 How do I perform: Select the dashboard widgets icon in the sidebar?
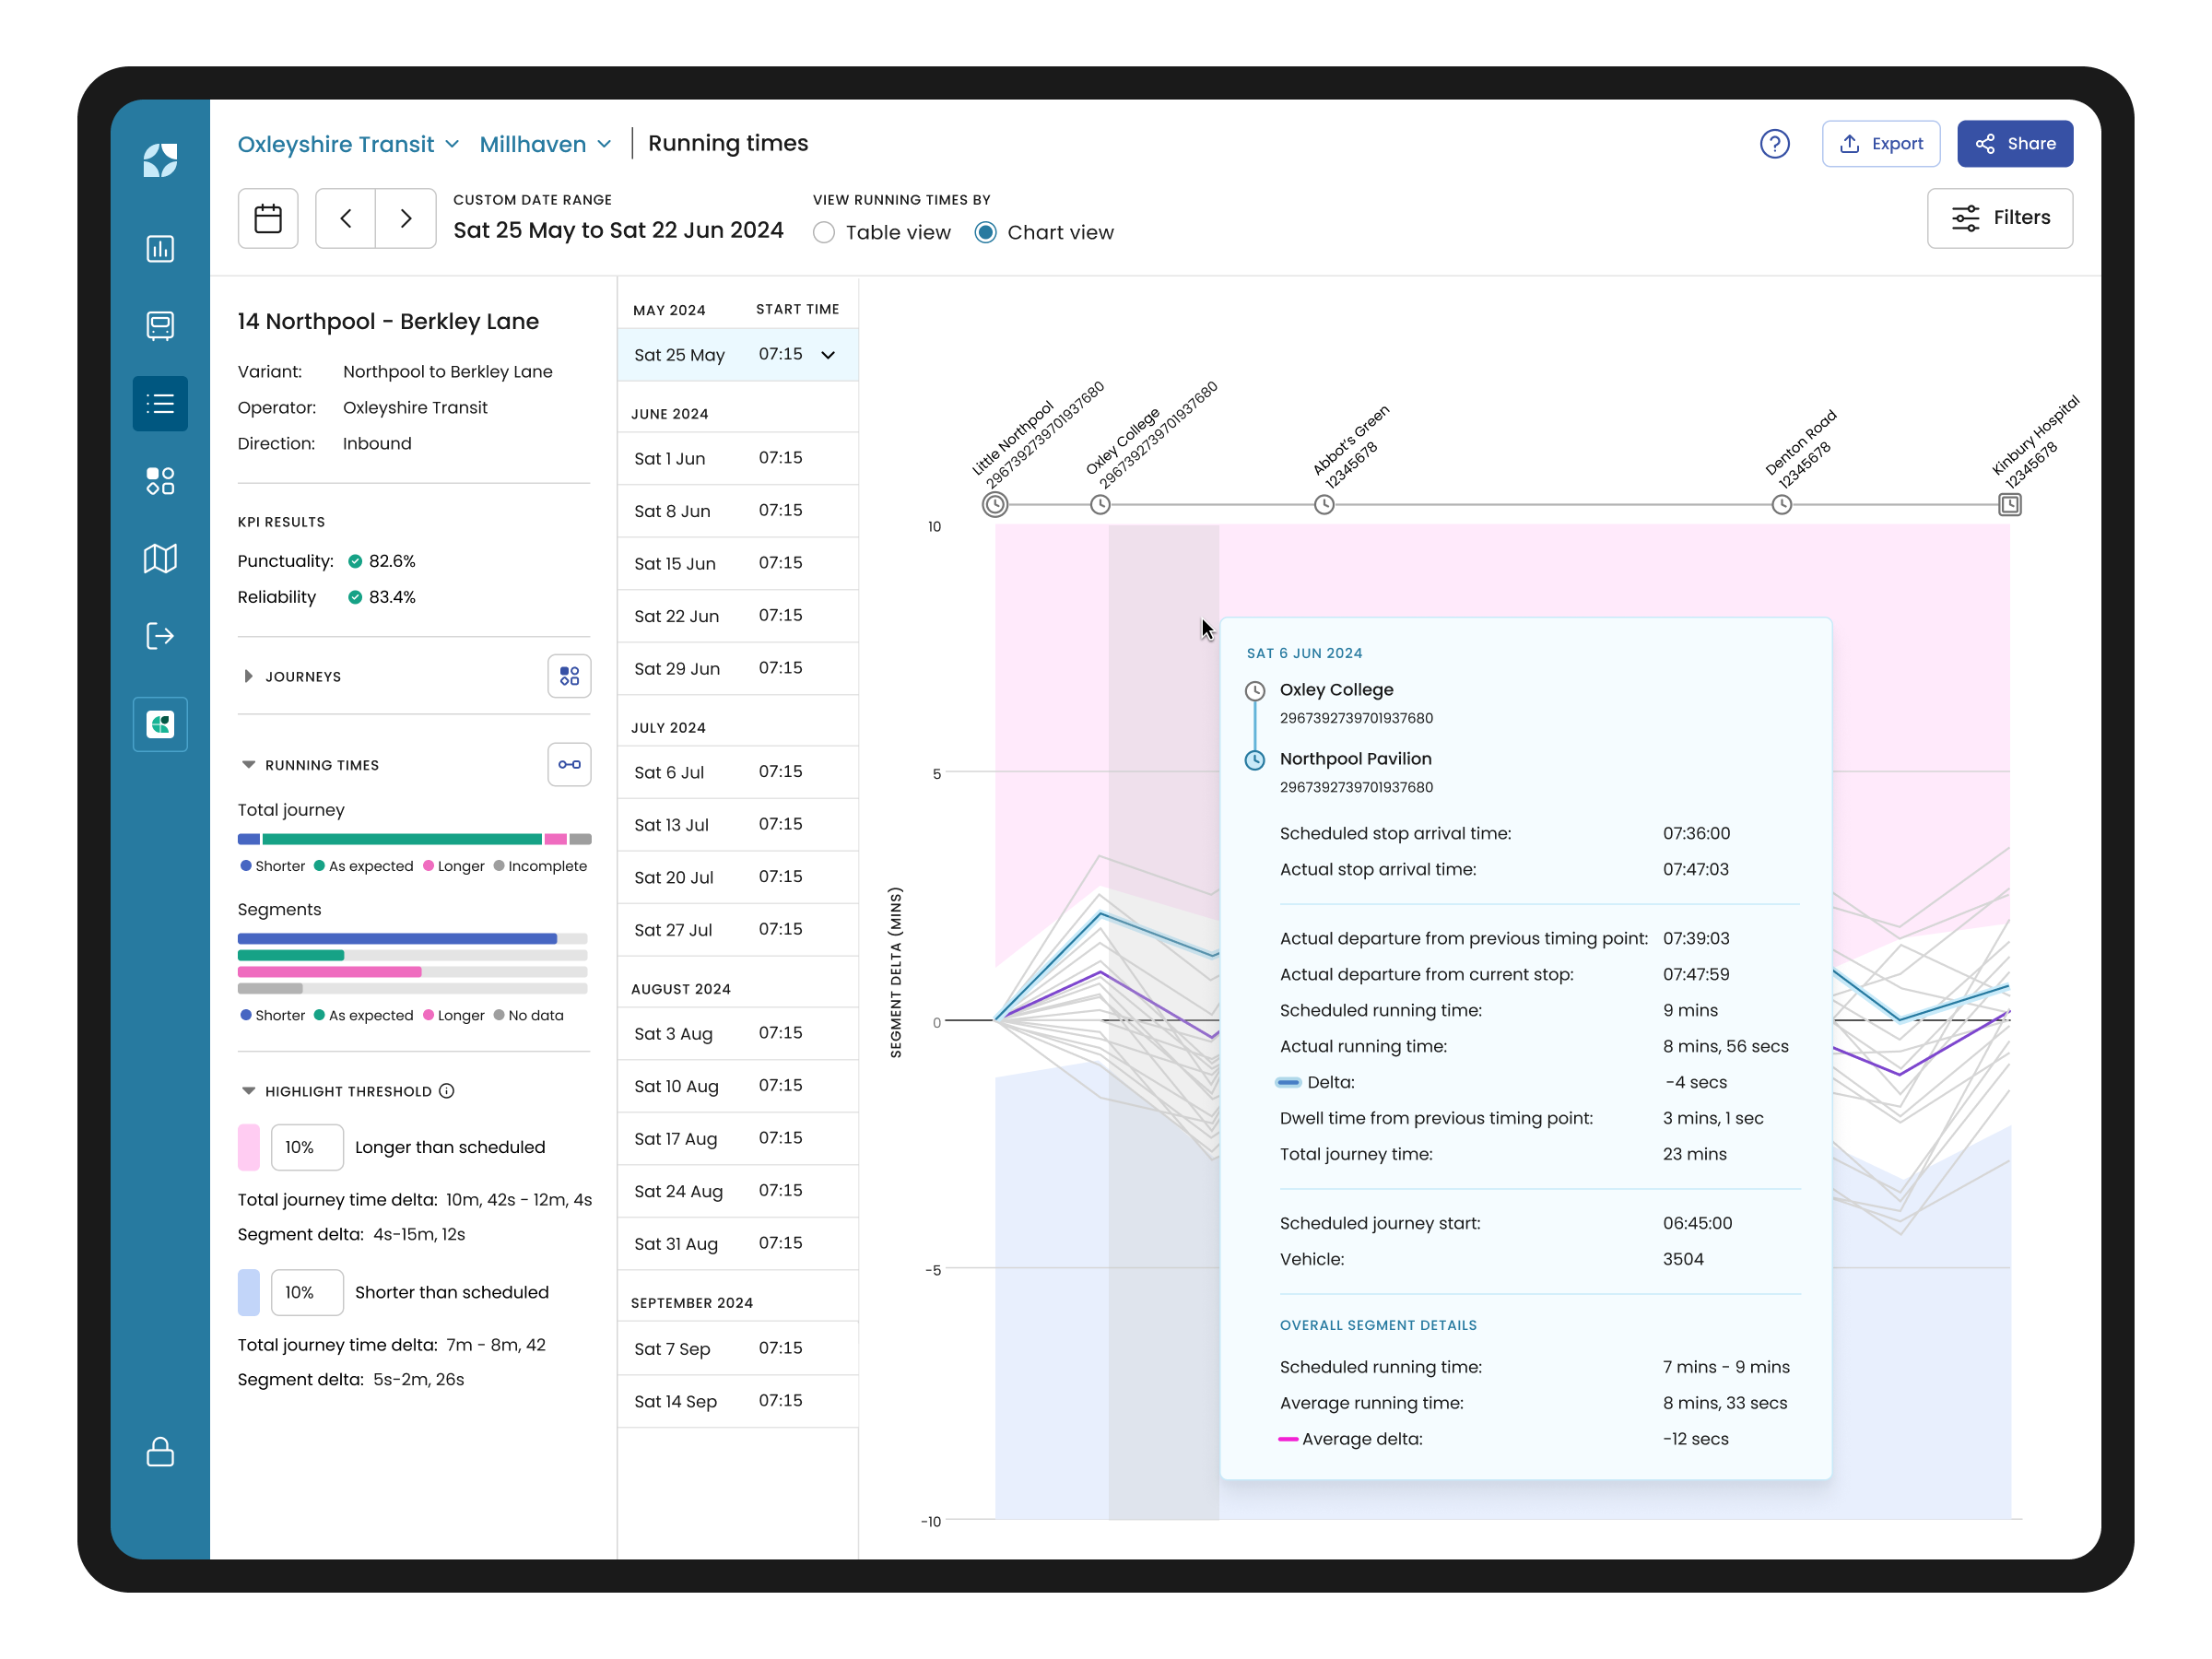160,481
